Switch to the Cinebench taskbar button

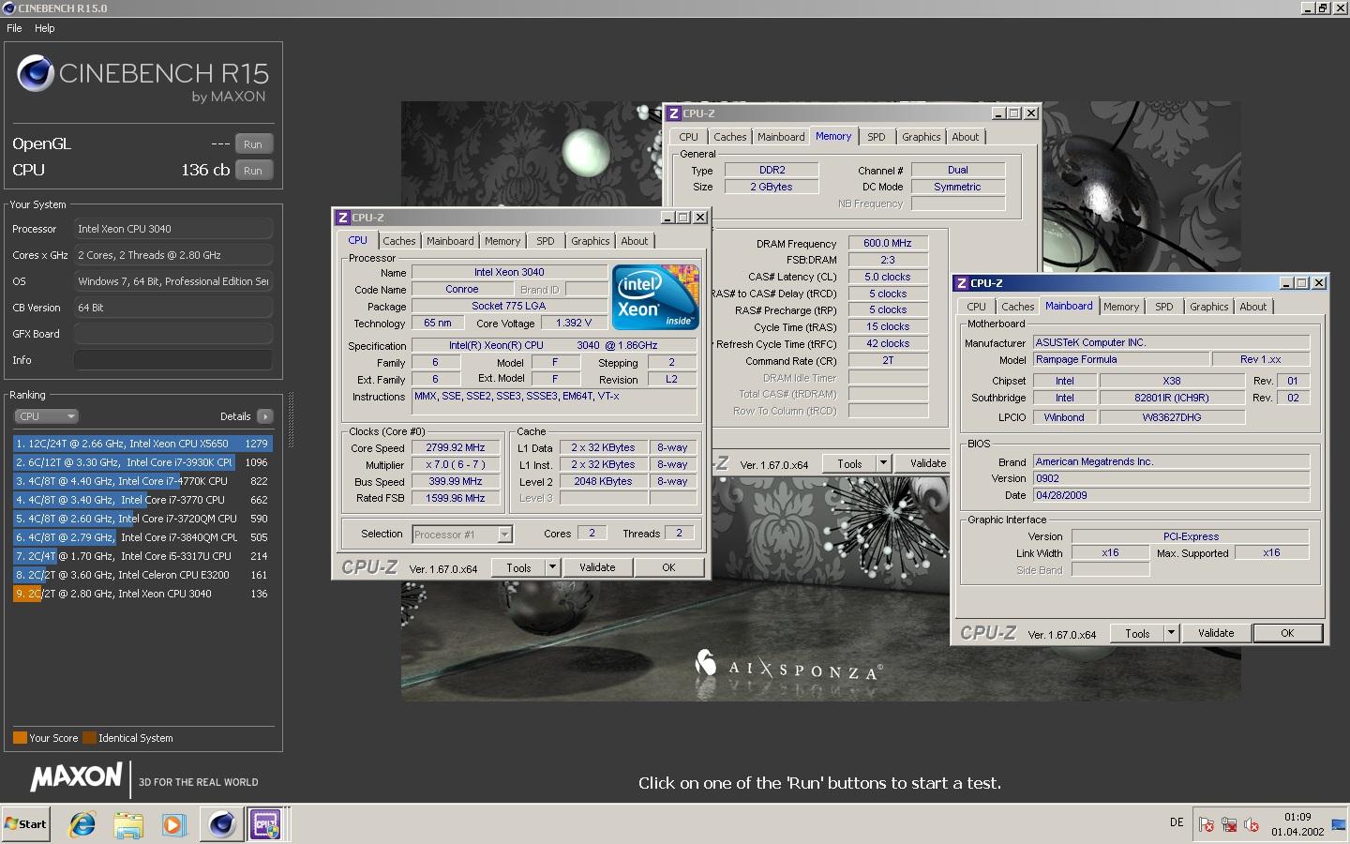pyautogui.click(x=222, y=824)
